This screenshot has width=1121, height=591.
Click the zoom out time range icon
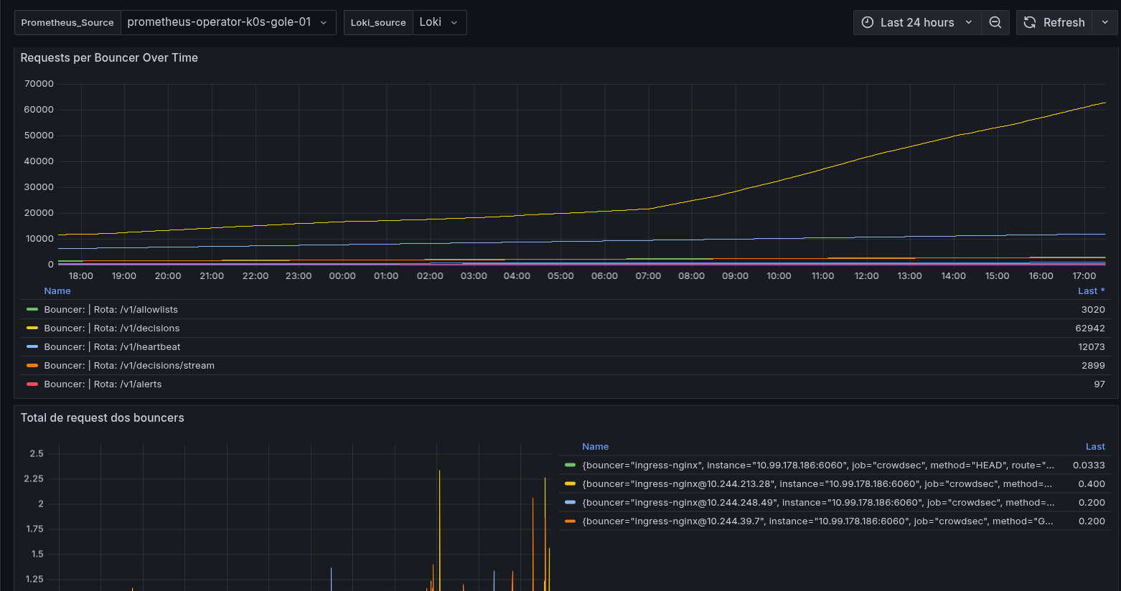(995, 22)
